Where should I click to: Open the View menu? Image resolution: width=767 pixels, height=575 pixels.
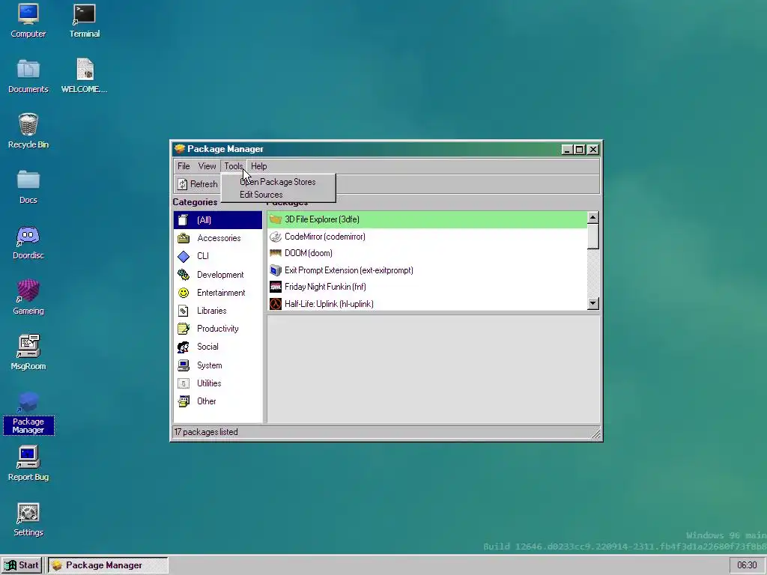point(207,166)
